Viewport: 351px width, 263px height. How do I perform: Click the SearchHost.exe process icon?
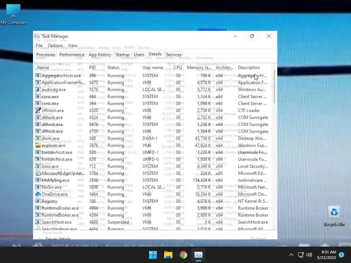click(38, 222)
